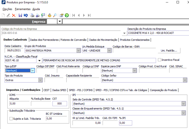Go to the first record arrow
The image size is (189, 129).
(x=73, y=15)
